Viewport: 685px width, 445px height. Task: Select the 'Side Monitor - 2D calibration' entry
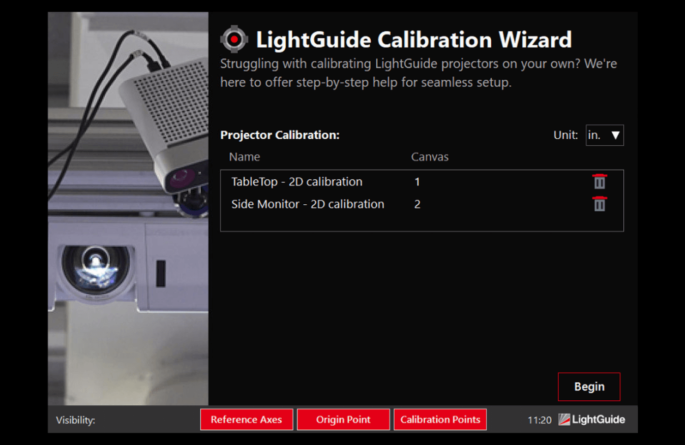[x=308, y=204]
